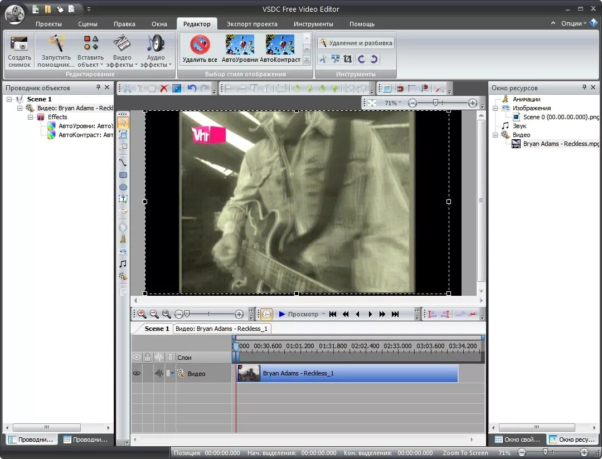This screenshot has height=459, width=602.
Task: Select the Bryan Adams - Reckless_1 timeline clip
Action: click(x=347, y=373)
